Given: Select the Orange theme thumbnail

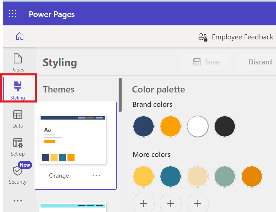Looking at the screenshot, I should click(73, 140).
